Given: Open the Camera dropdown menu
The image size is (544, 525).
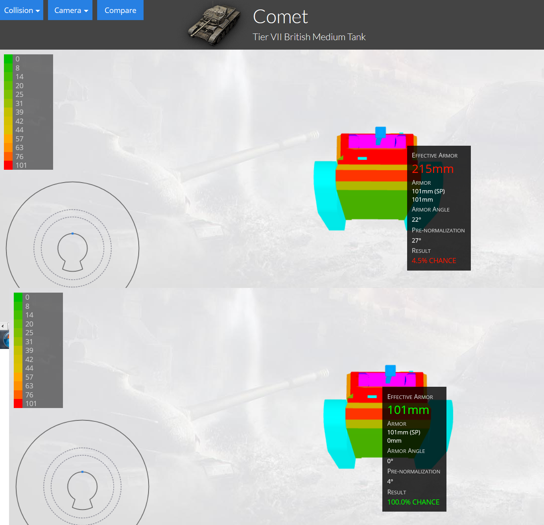Looking at the screenshot, I should pyautogui.click(x=70, y=10).
